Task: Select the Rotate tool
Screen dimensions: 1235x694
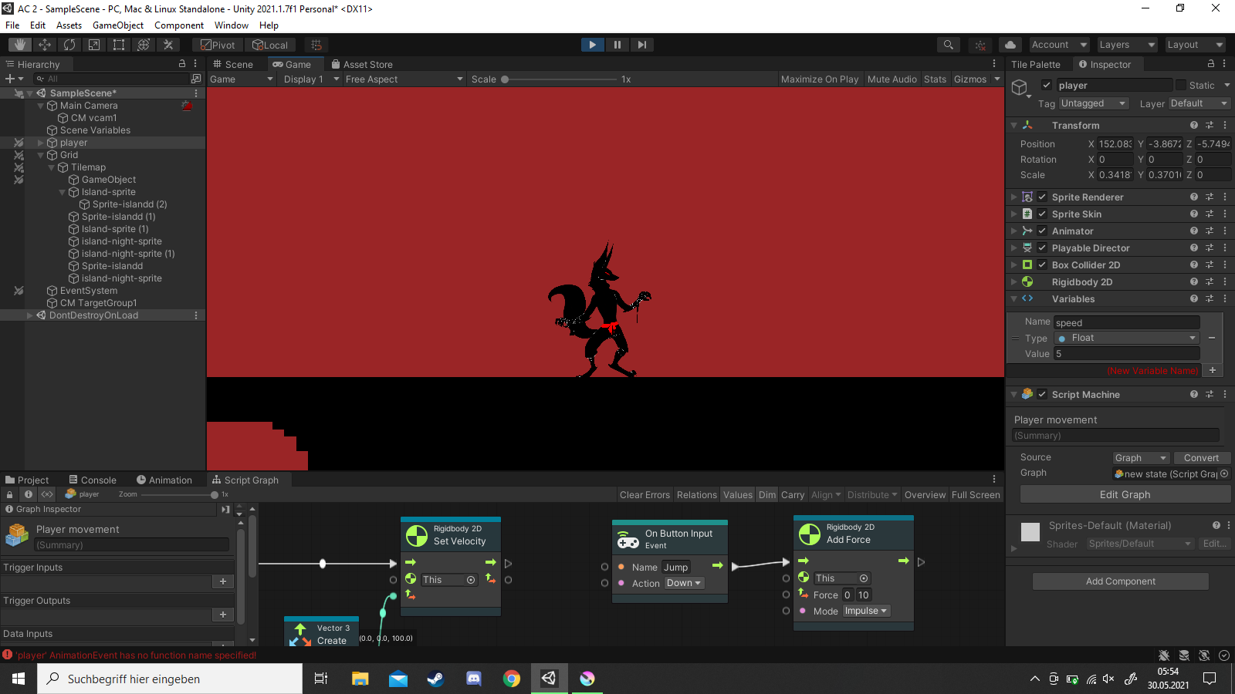Action: 69,45
